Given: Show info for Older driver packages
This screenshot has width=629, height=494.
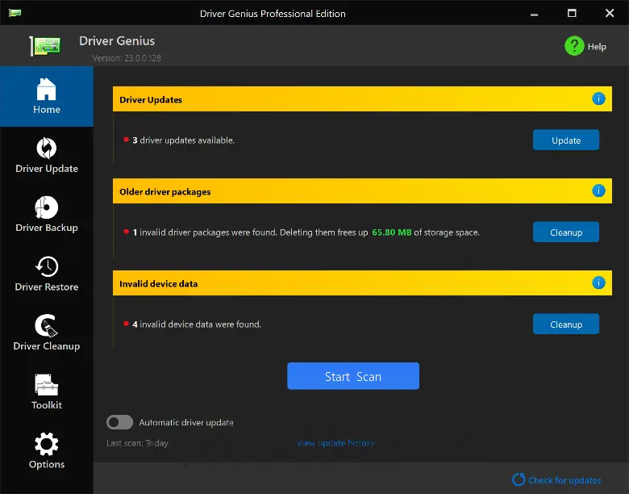Looking at the screenshot, I should tap(598, 191).
